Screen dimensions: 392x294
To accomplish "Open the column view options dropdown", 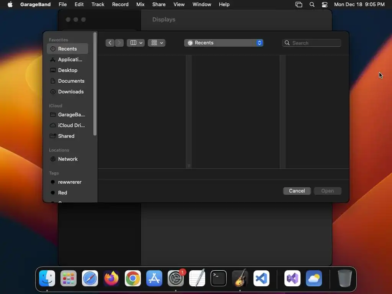I will coord(136,43).
